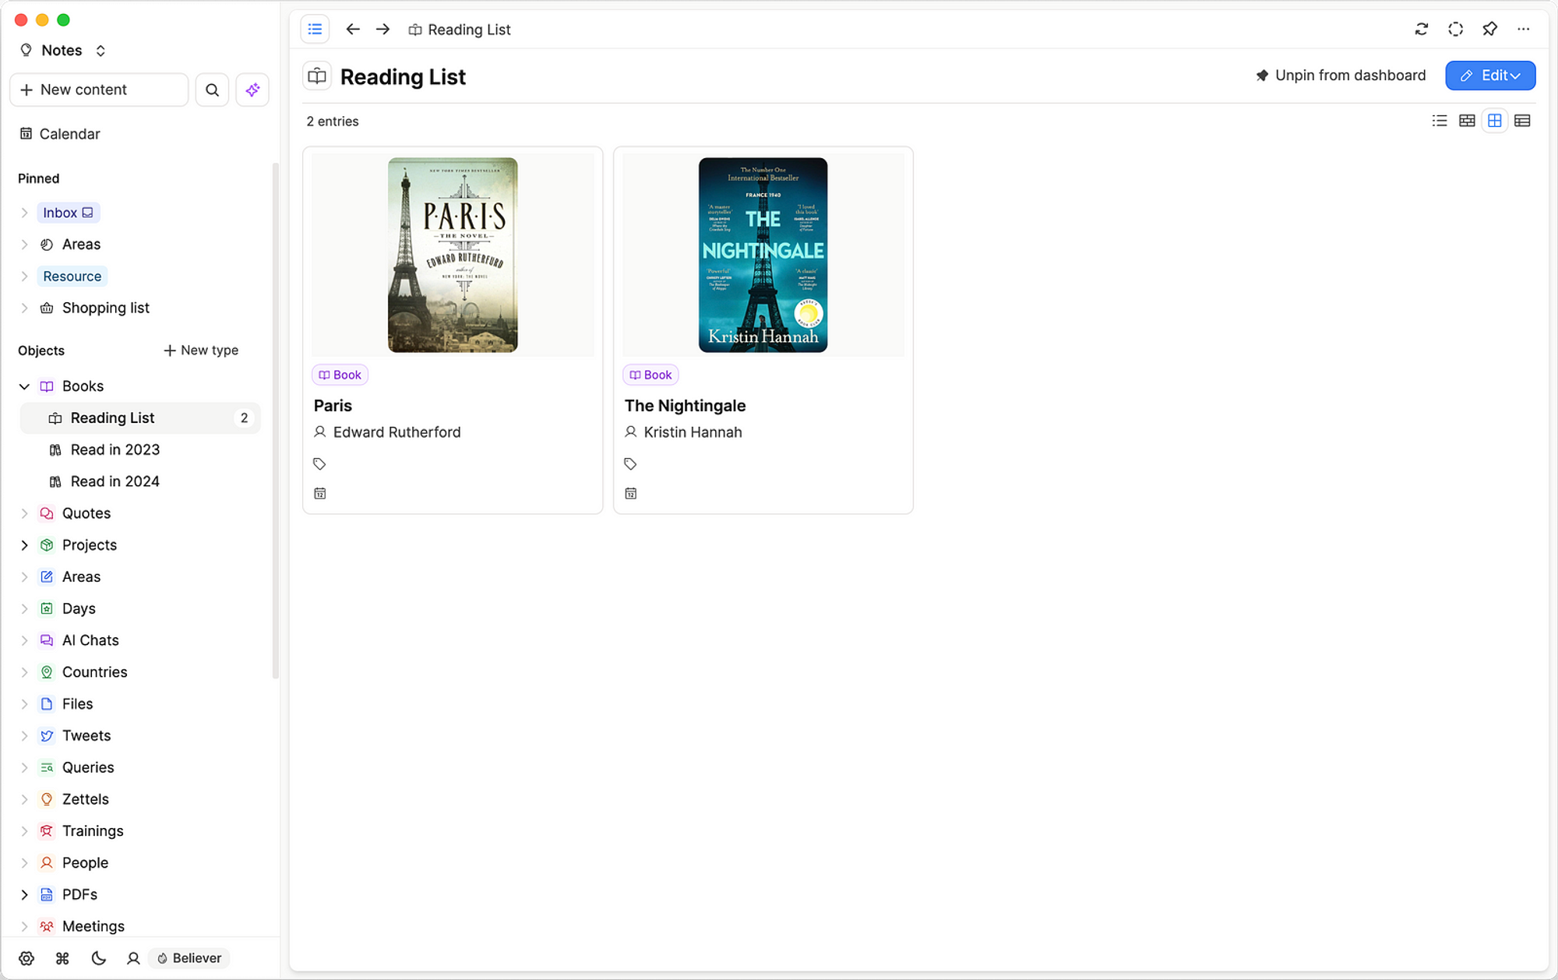
Task: Open the user account icon
Action: 133,958
